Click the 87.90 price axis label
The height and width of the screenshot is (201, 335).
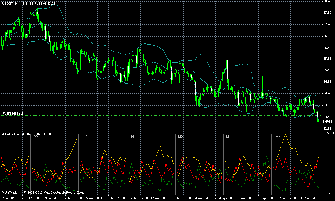pyautogui.click(x=327, y=13)
